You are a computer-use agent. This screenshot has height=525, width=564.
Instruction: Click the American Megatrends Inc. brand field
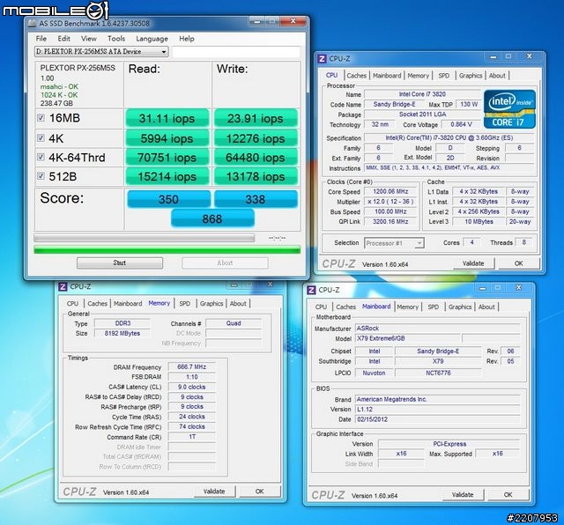[437, 399]
